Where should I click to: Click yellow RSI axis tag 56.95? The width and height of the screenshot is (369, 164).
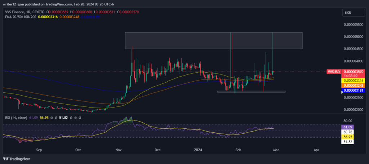347,137
